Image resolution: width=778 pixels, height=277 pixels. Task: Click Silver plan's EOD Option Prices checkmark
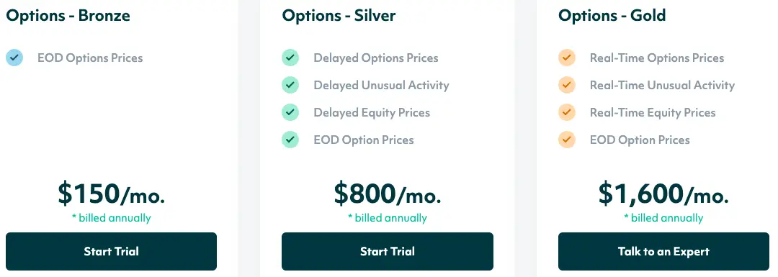coord(290,140)
